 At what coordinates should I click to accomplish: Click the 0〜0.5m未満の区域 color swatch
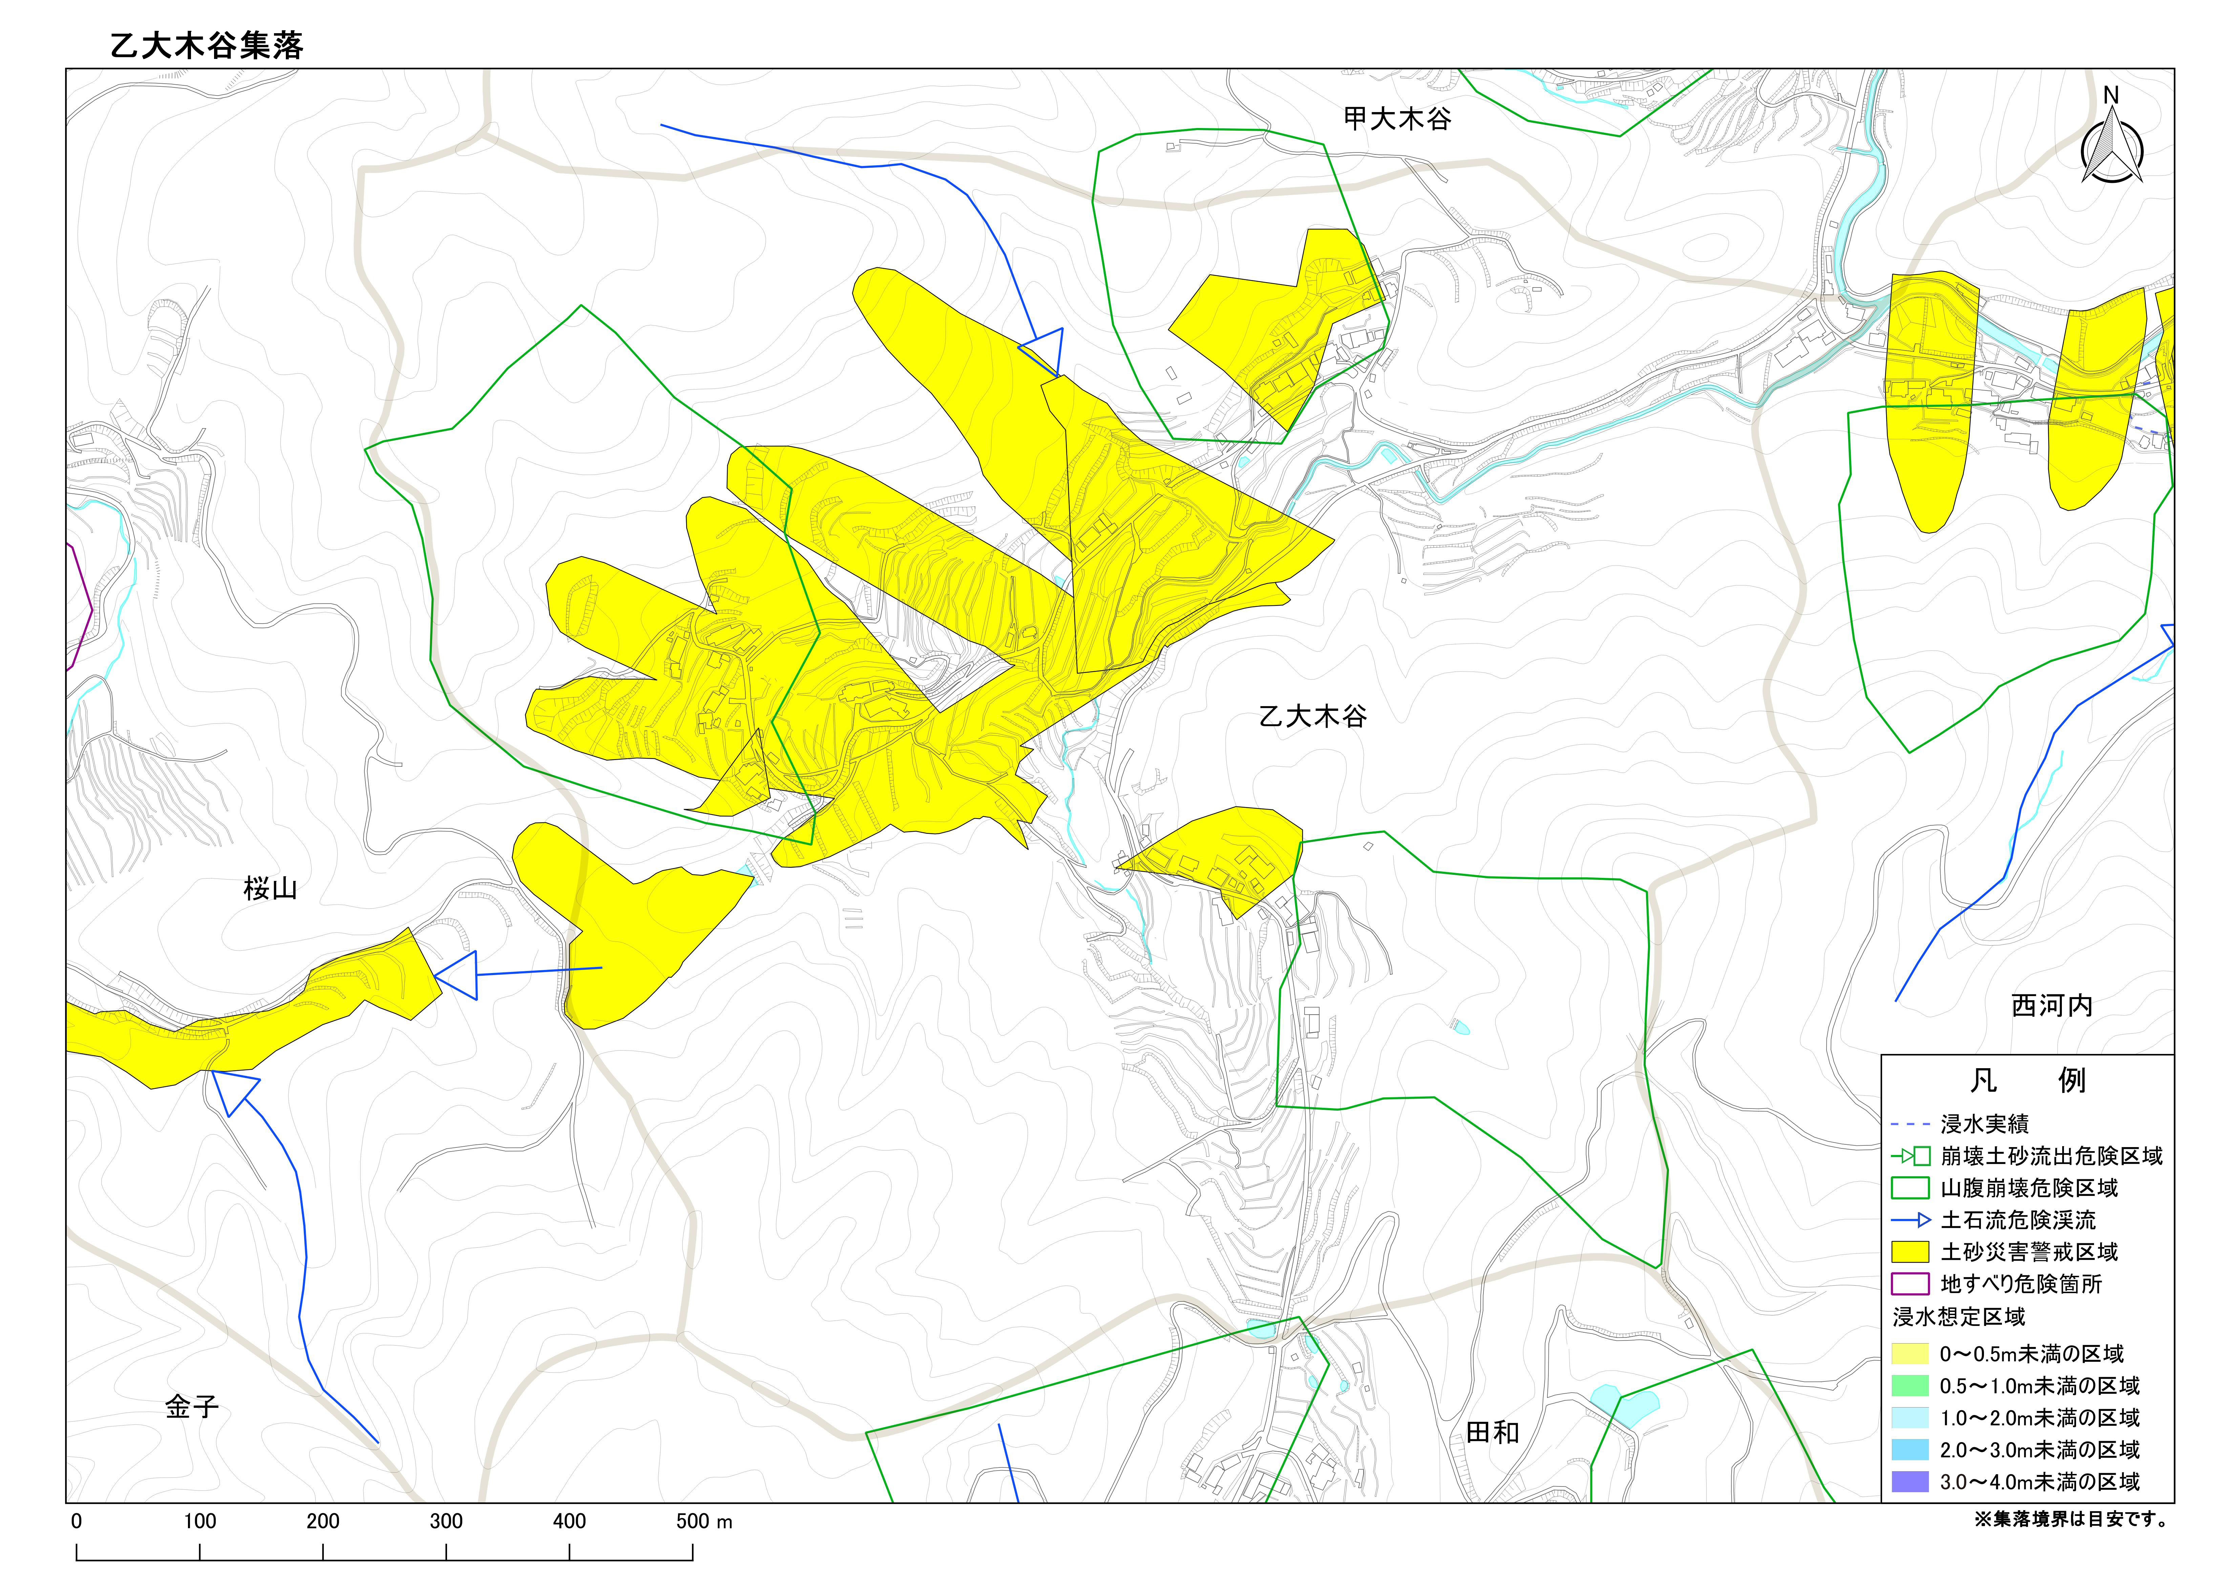coord(1910,1354)
